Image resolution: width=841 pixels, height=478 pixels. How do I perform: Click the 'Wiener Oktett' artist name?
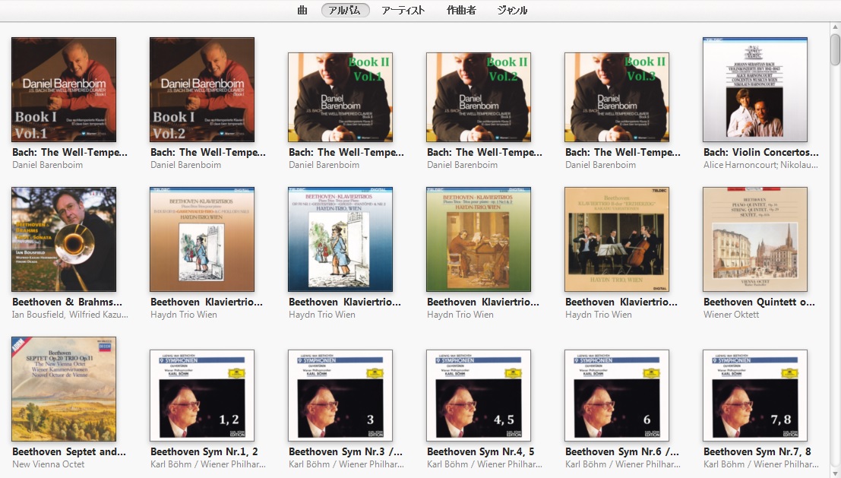click(x=731, y=315)
